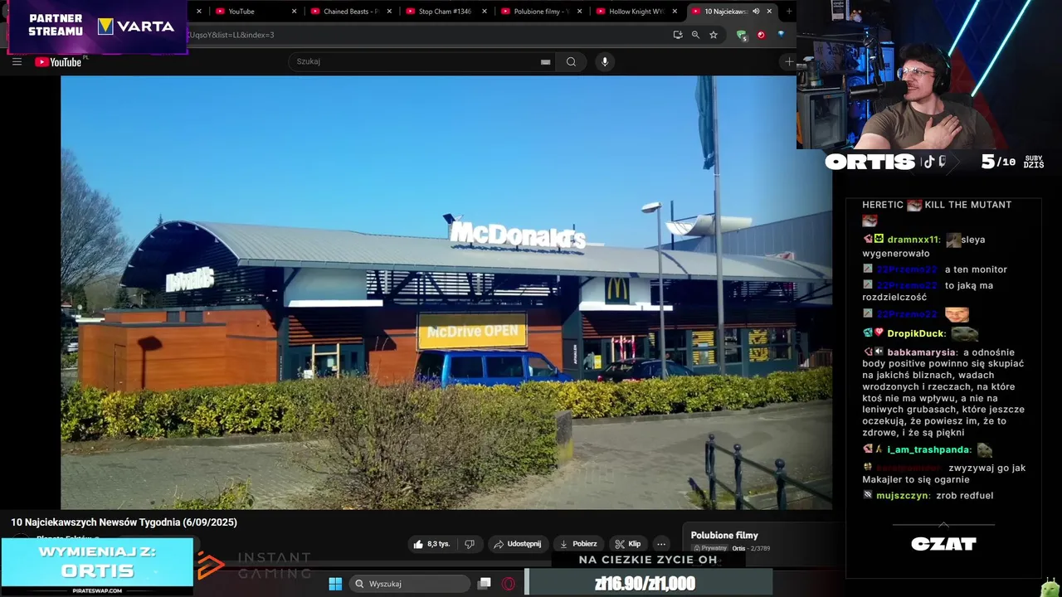The image size is (1062, 597).
Task: Open the Opera browser taskbar icon
Action: coord(509,584)
